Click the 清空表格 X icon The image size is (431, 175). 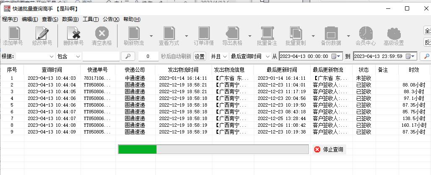click(x=102, y=33)
